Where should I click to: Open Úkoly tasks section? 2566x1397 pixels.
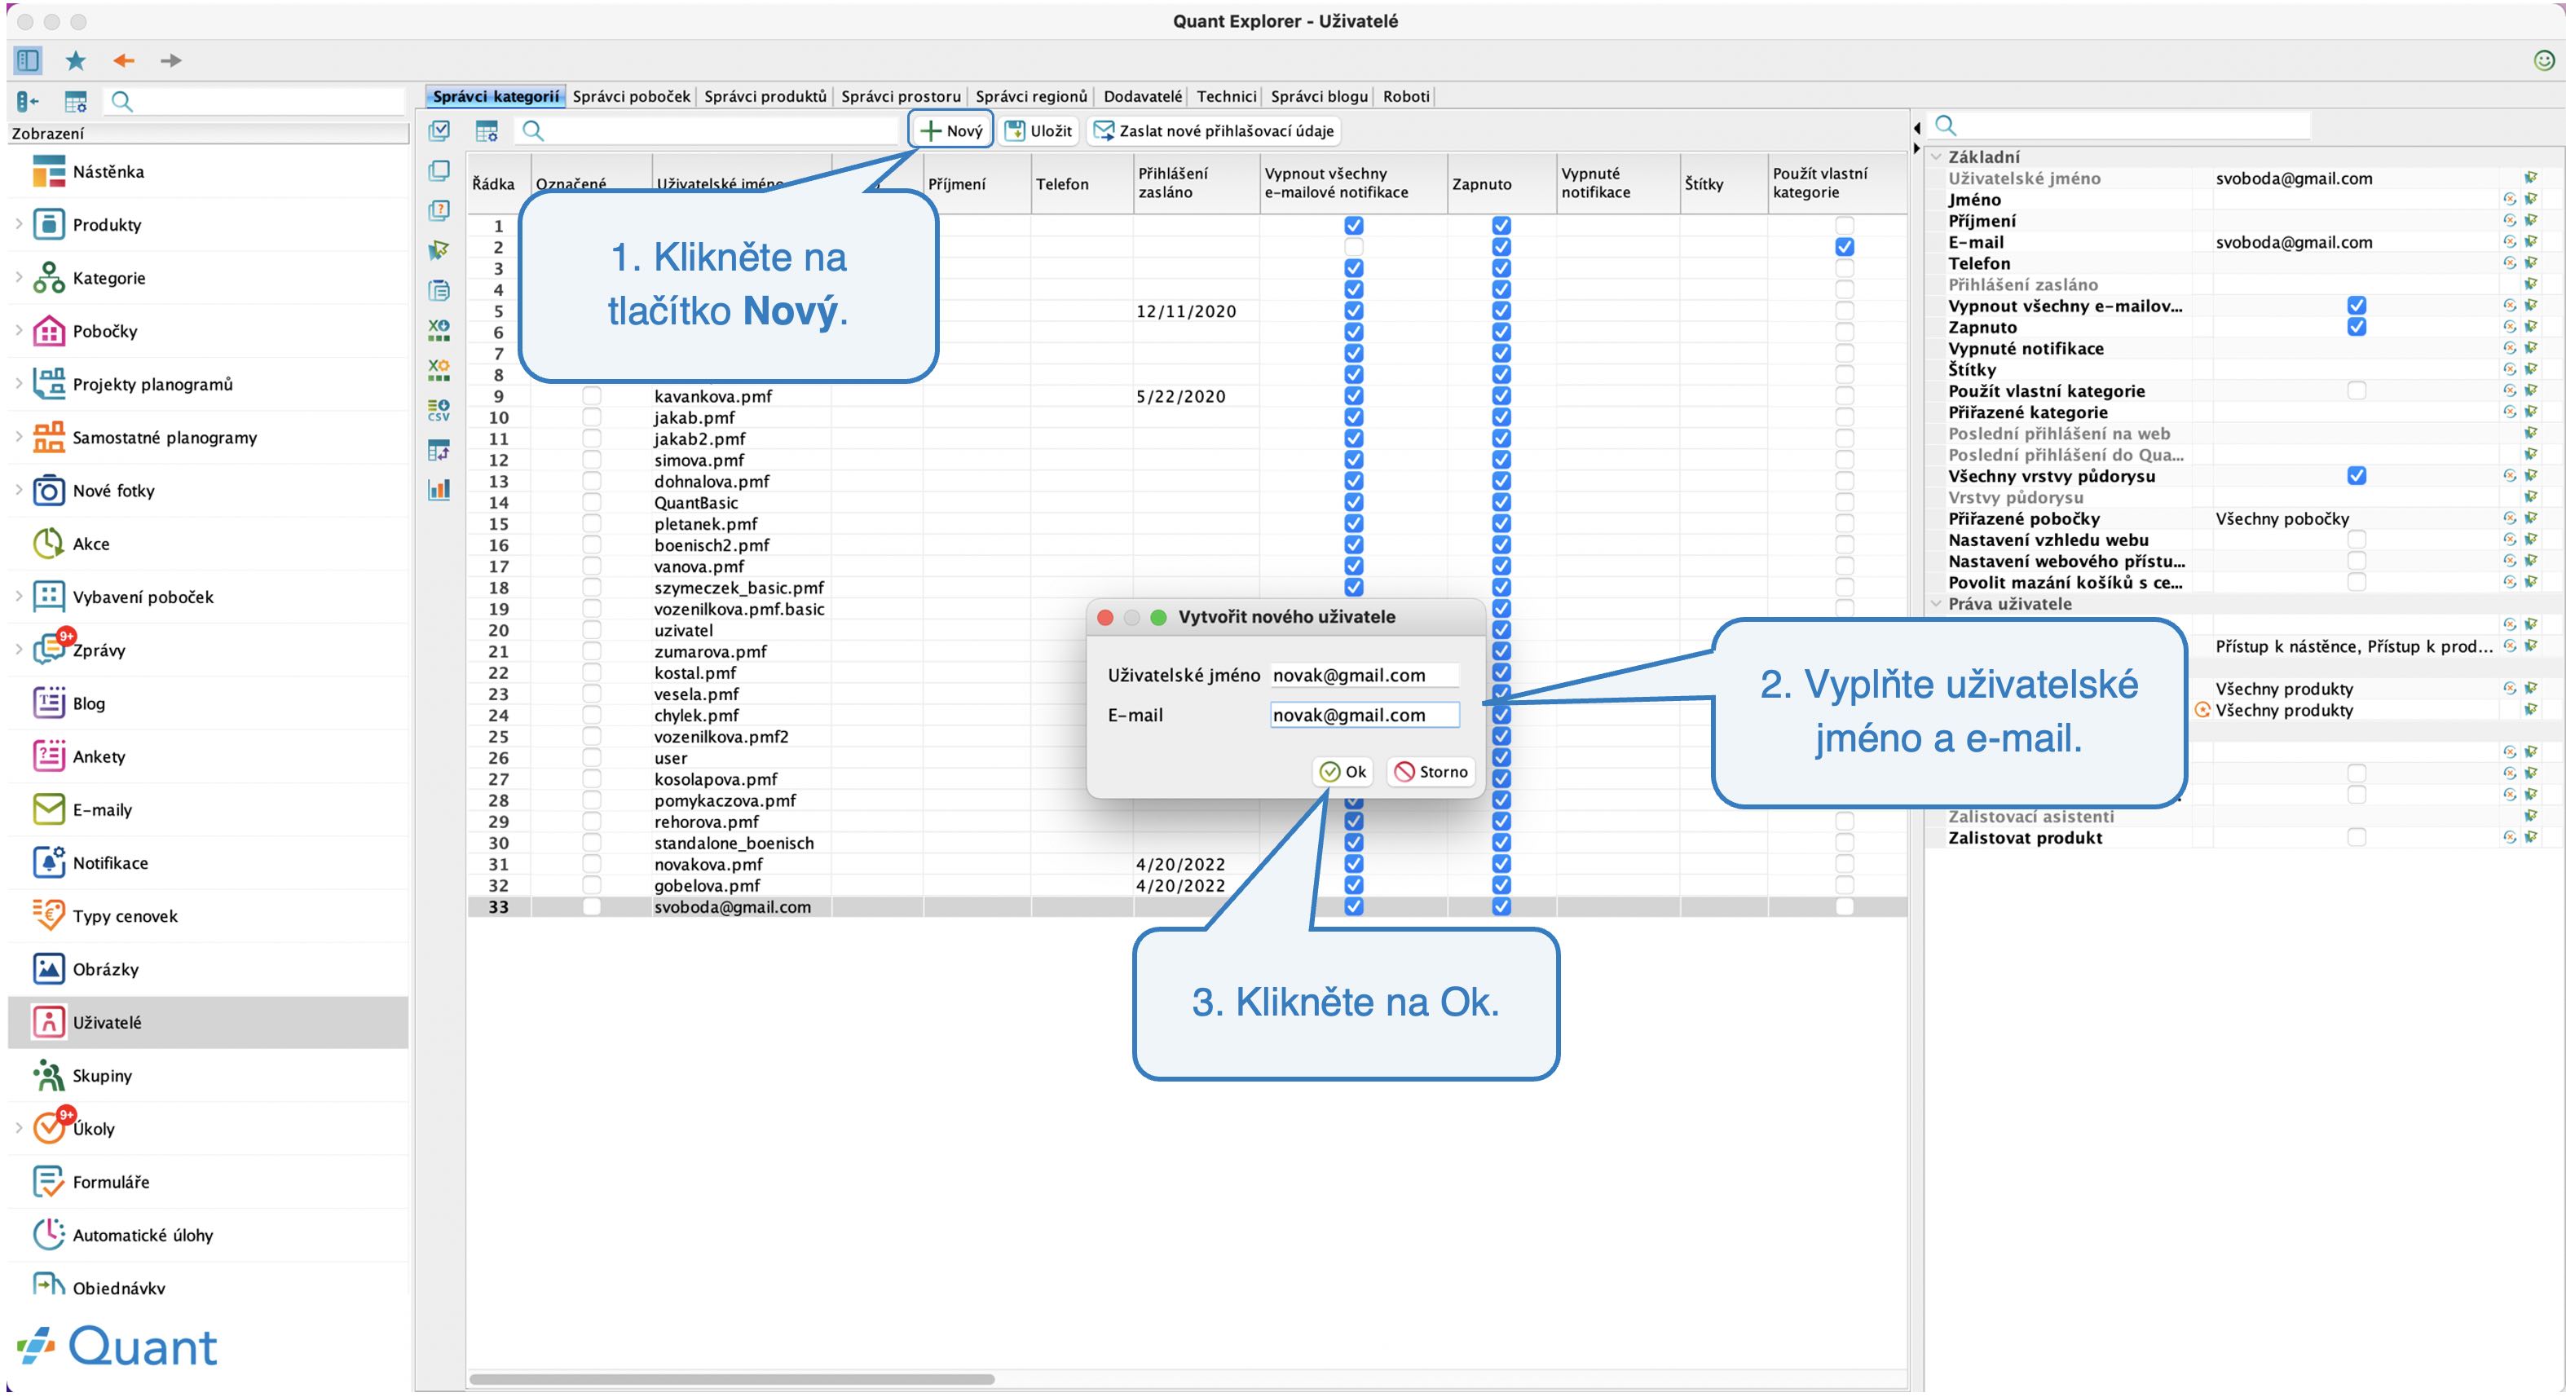pyautogui.click(x=94, y=1129)
